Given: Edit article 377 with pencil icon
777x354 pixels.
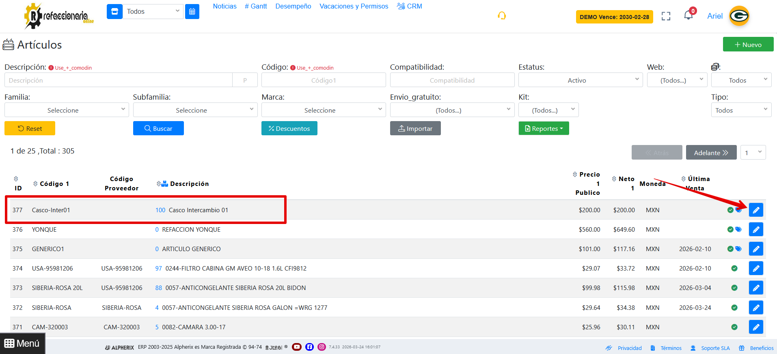Looking at the screenshot, I should (x=755, y=210).
